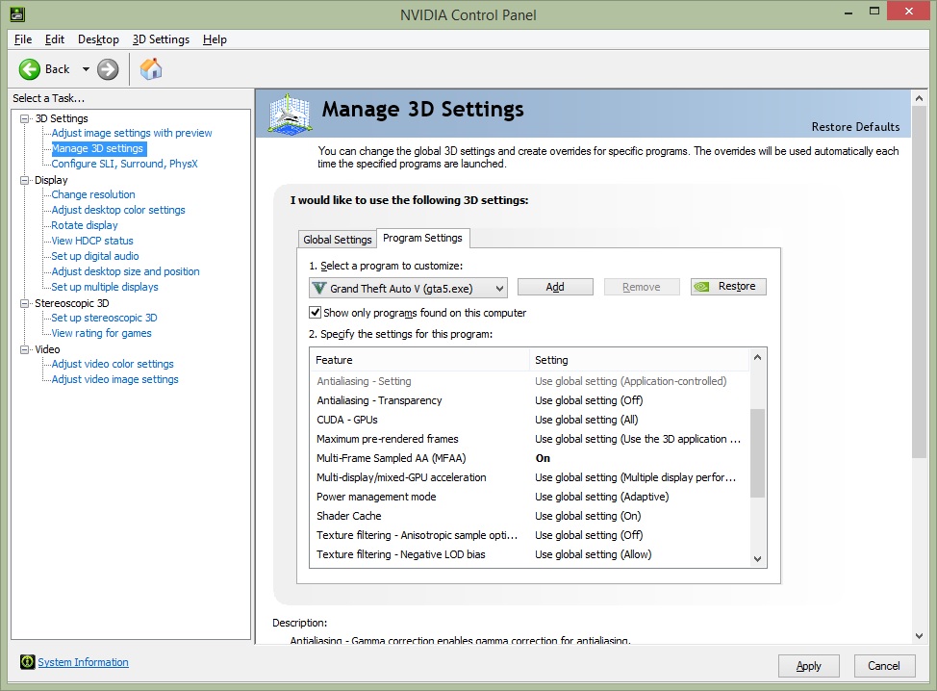Click the NVIDIA logo on Restore button

[701, 287]
